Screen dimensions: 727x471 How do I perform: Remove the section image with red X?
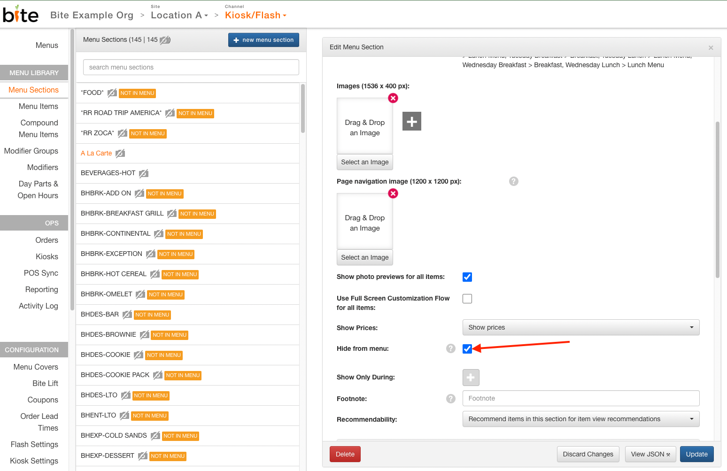393,98
